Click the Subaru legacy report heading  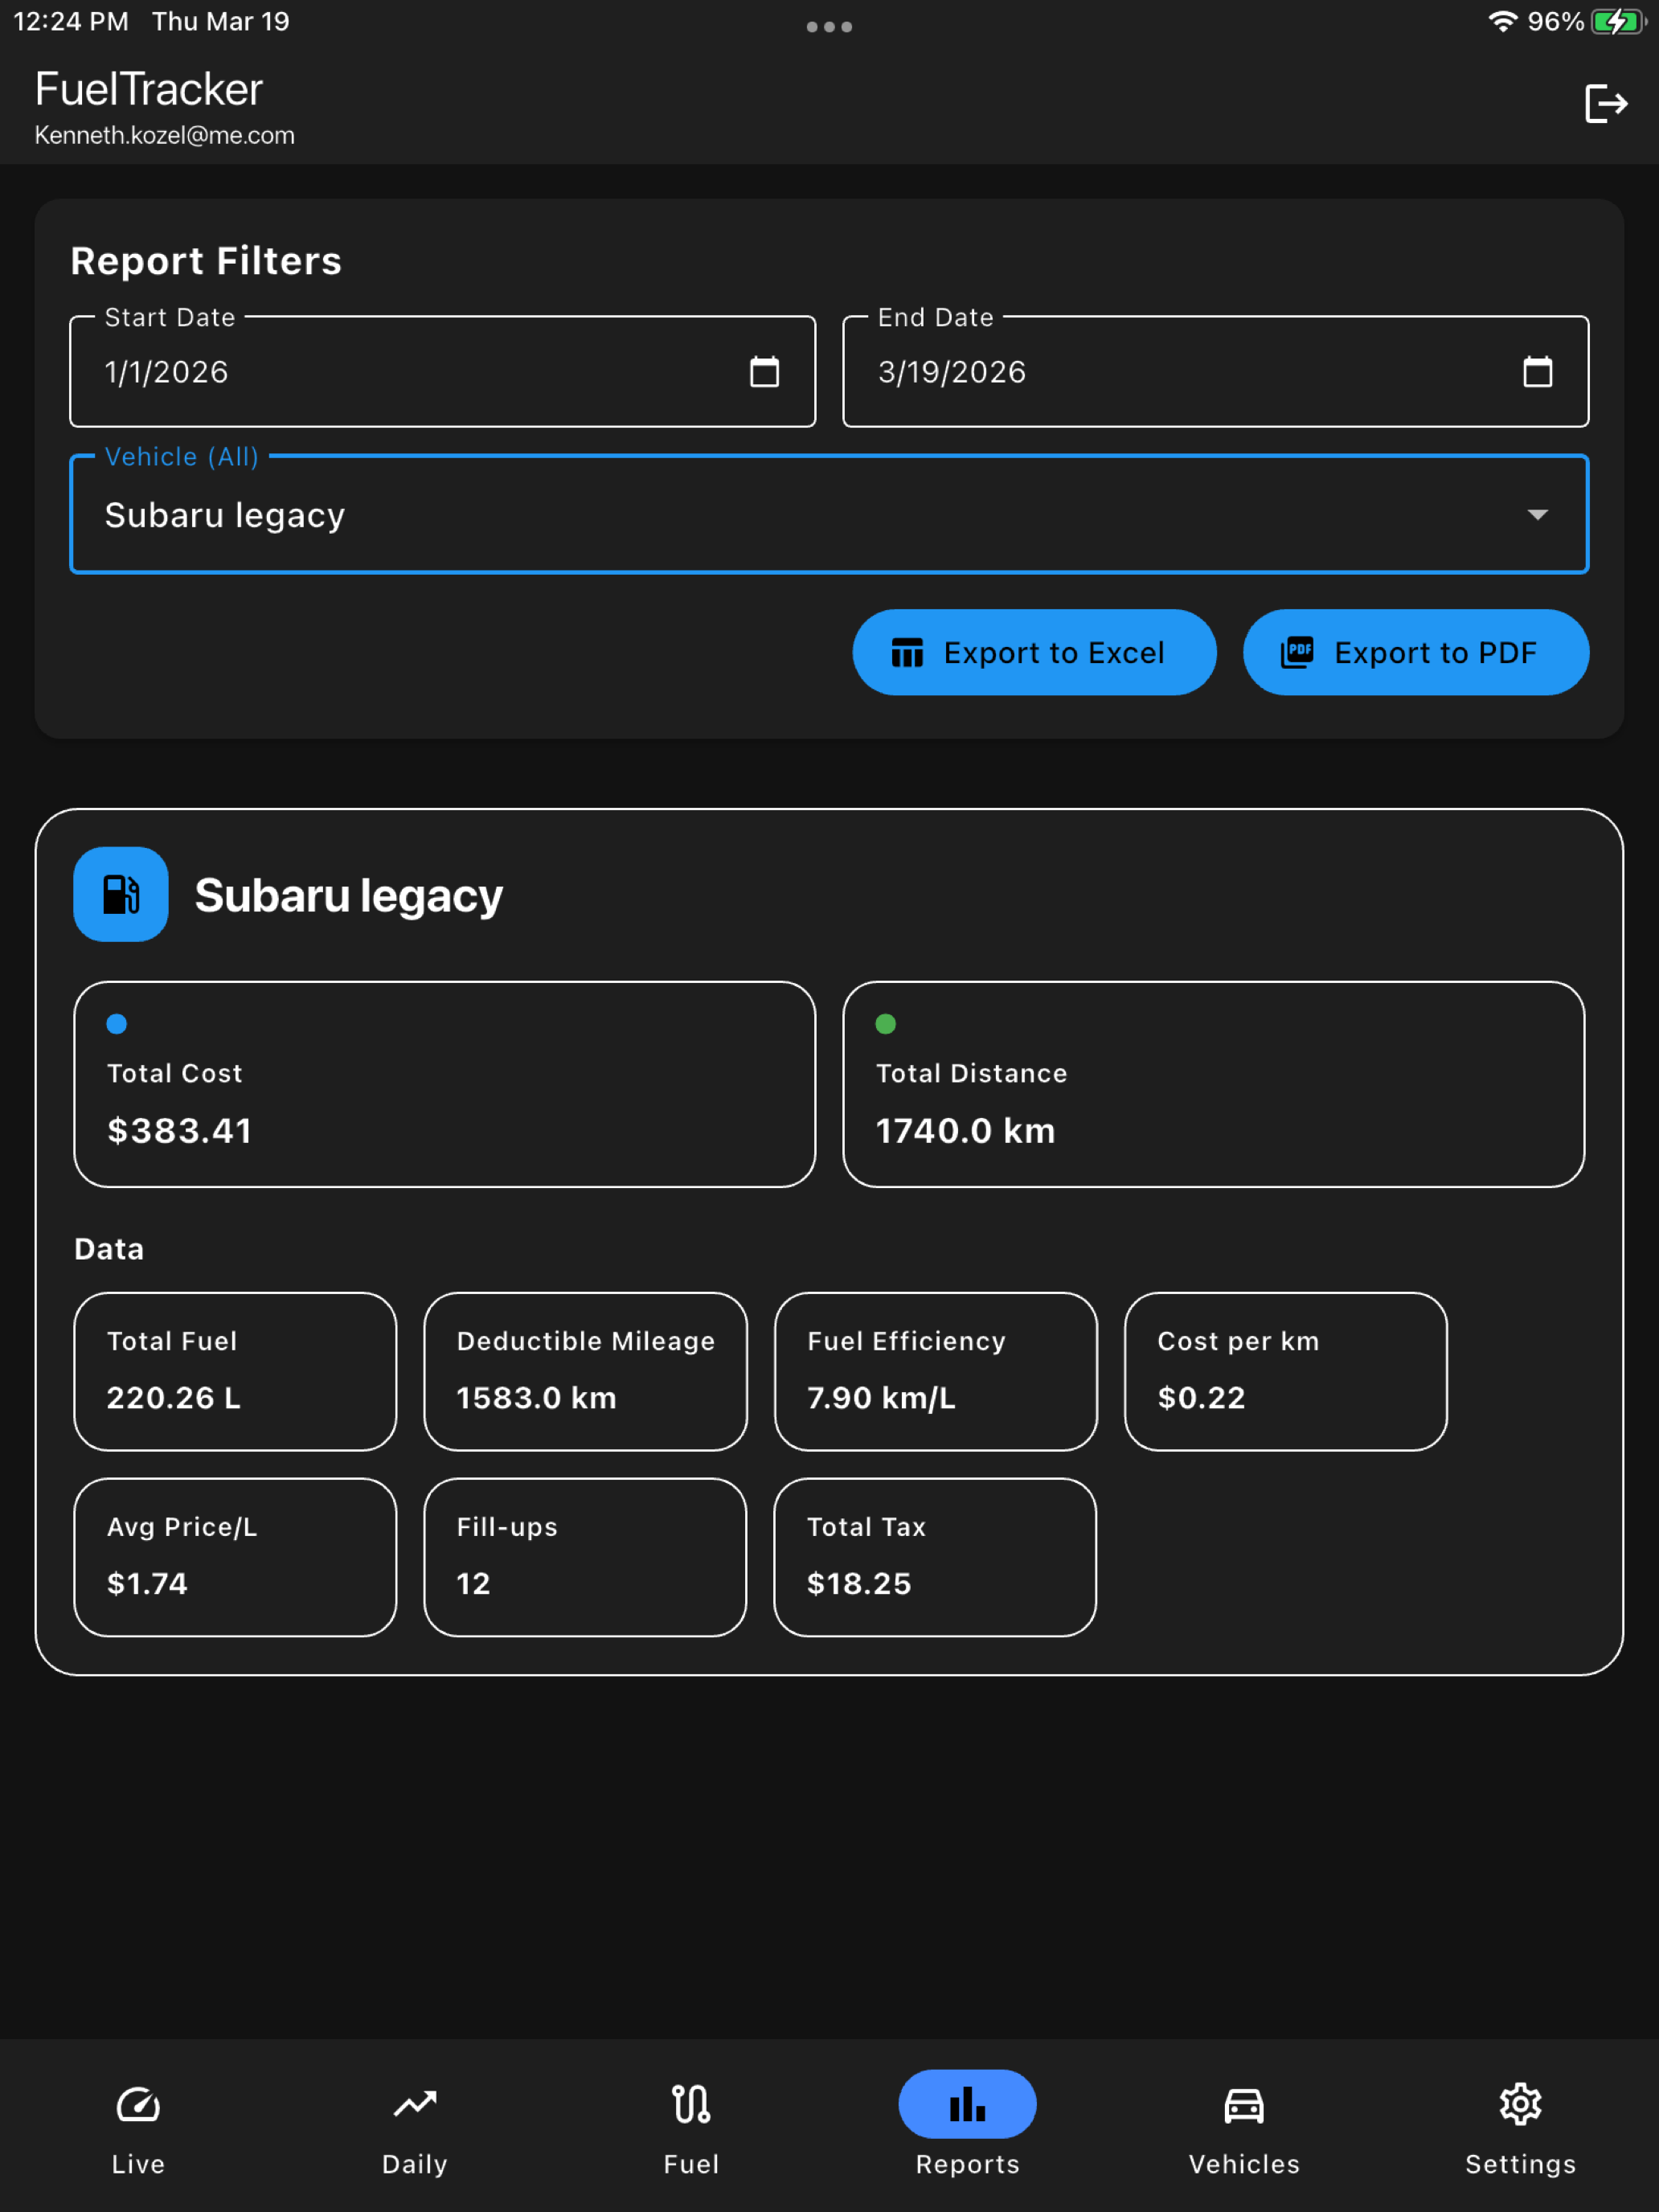coord(348,895)
